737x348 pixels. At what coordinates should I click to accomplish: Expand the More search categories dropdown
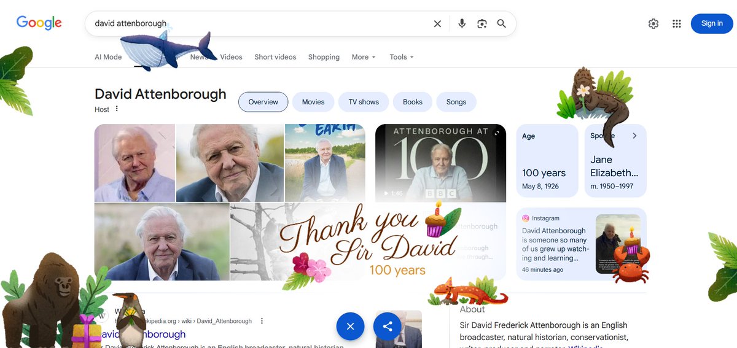364,57
